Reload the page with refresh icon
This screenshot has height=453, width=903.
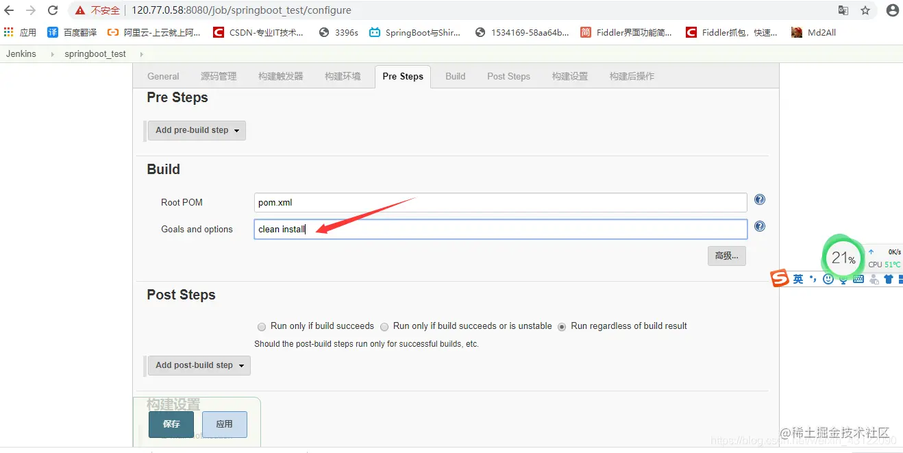point(53,10)
